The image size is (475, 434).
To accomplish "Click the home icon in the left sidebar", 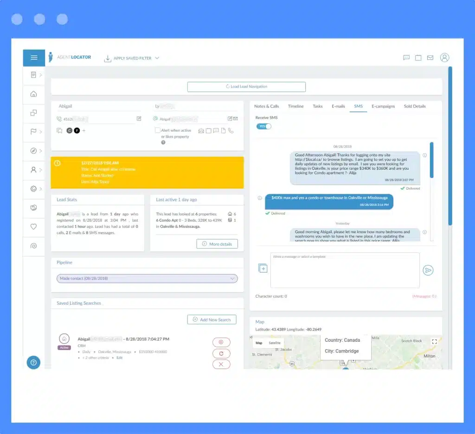I will (33, 94).
